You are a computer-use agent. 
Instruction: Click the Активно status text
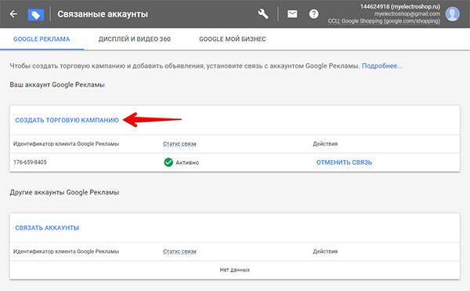187,162
